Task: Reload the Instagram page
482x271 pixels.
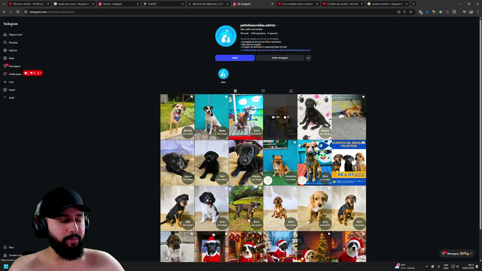Action: (x=18, y=12)
